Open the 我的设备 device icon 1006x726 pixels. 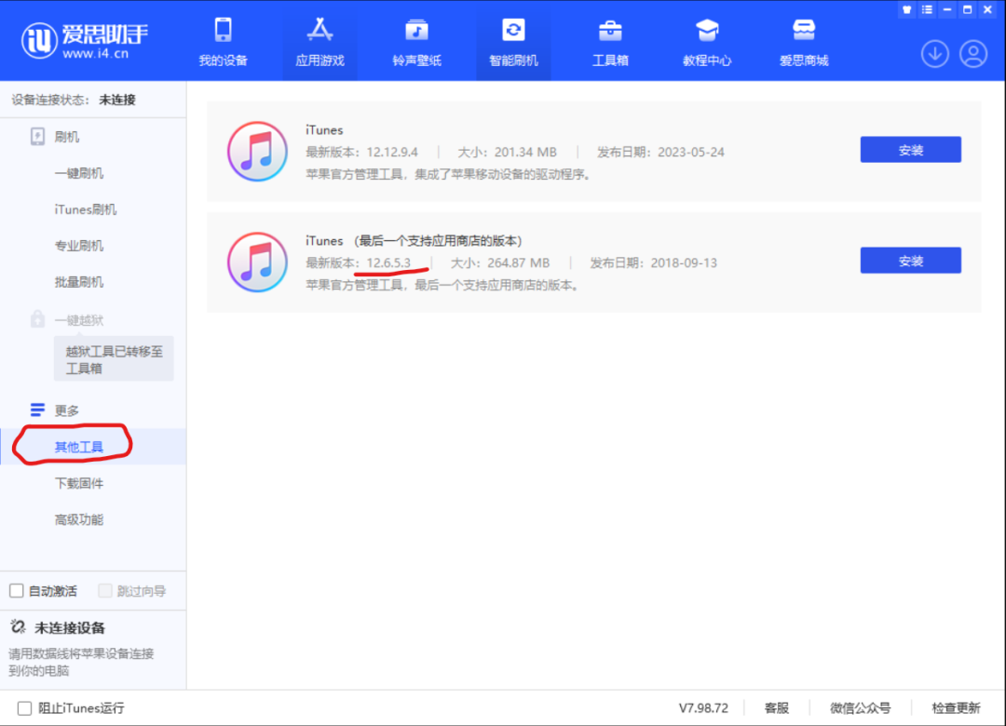point(223,31)
